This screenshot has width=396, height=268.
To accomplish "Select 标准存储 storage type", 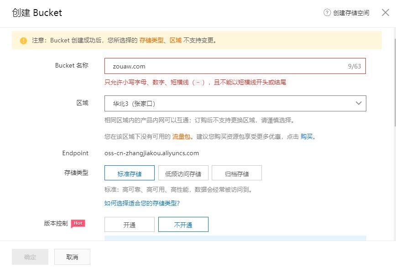I will tap(130, 173).
